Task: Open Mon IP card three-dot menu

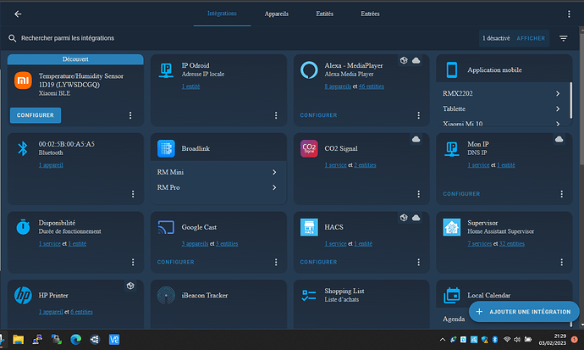Action: tap(561, 194)
